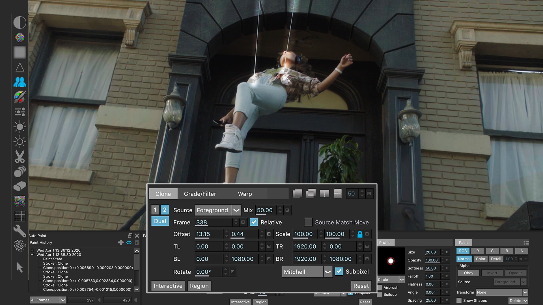Toggle the Scale lock icon
The width and height of the screenshot is (543, 305).
[360, 234]
